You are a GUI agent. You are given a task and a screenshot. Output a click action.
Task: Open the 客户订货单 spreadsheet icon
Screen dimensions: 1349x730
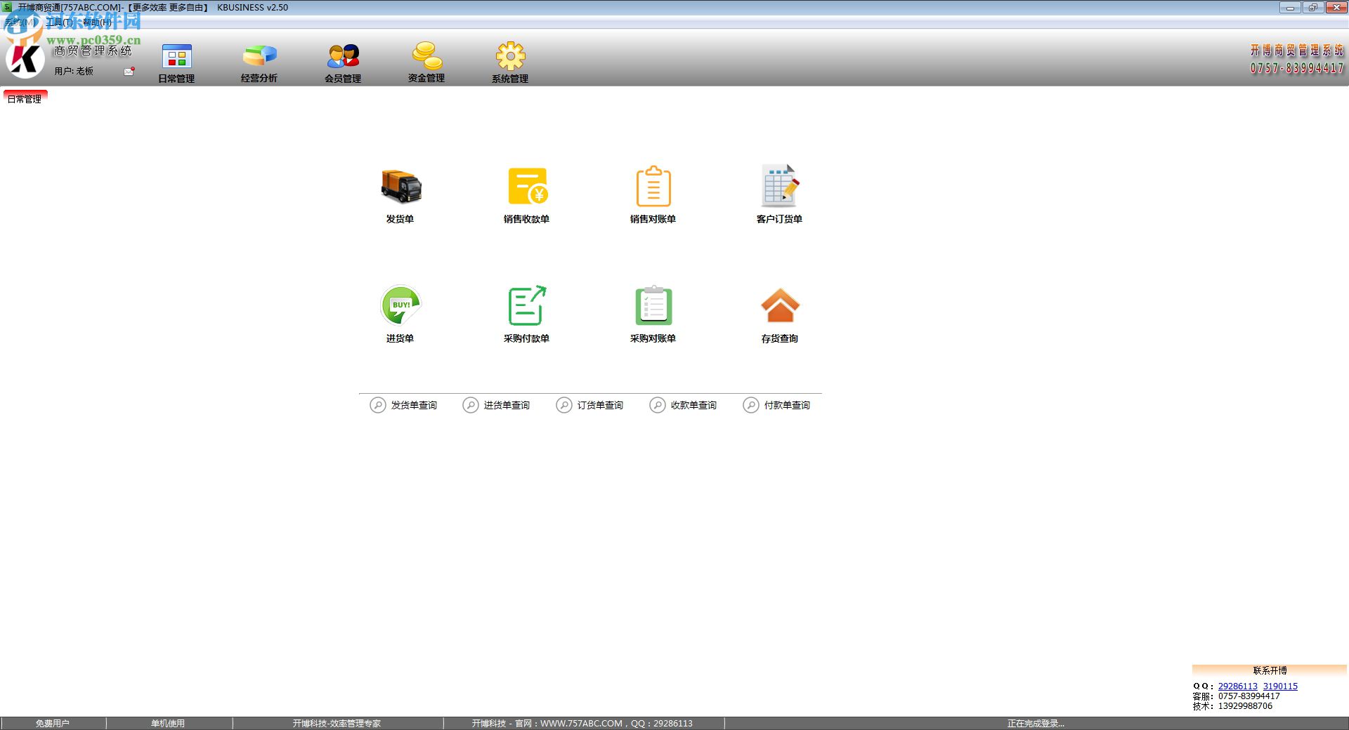[780, 186]
